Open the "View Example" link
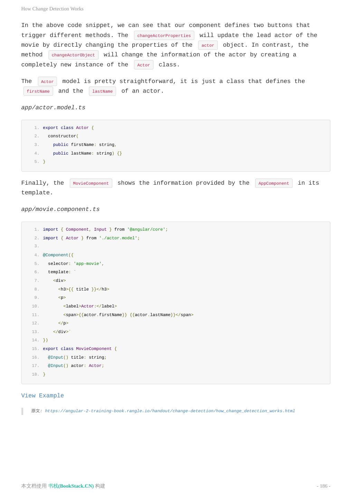Image resolution: width=352 pixels, height=498 pixels. (x=42, y=396)
